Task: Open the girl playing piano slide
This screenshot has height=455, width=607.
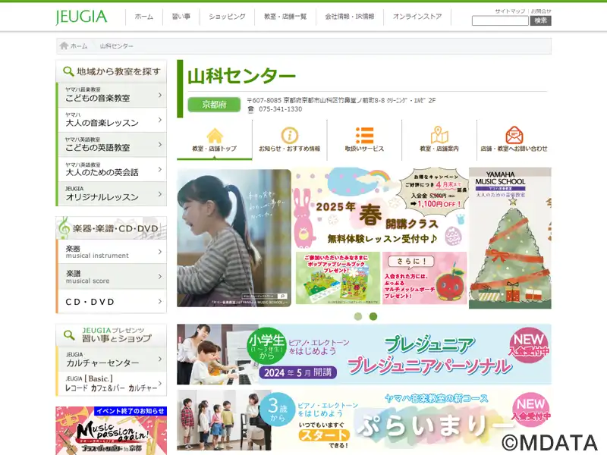Action: click(234, 238)
